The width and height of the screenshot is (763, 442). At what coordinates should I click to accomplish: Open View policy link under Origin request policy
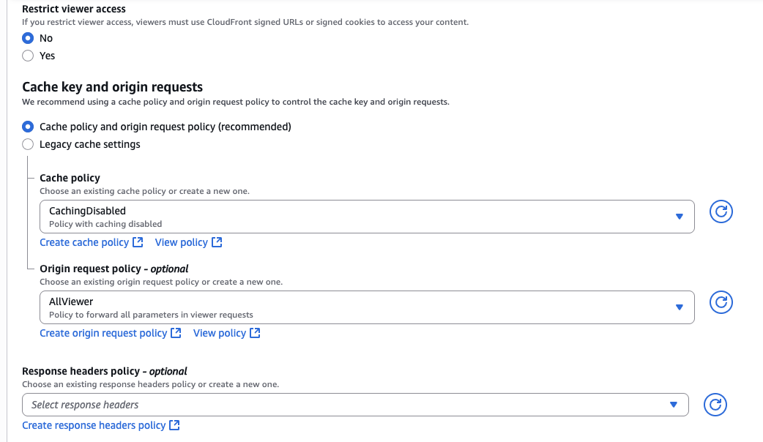[x=220, y=333]
